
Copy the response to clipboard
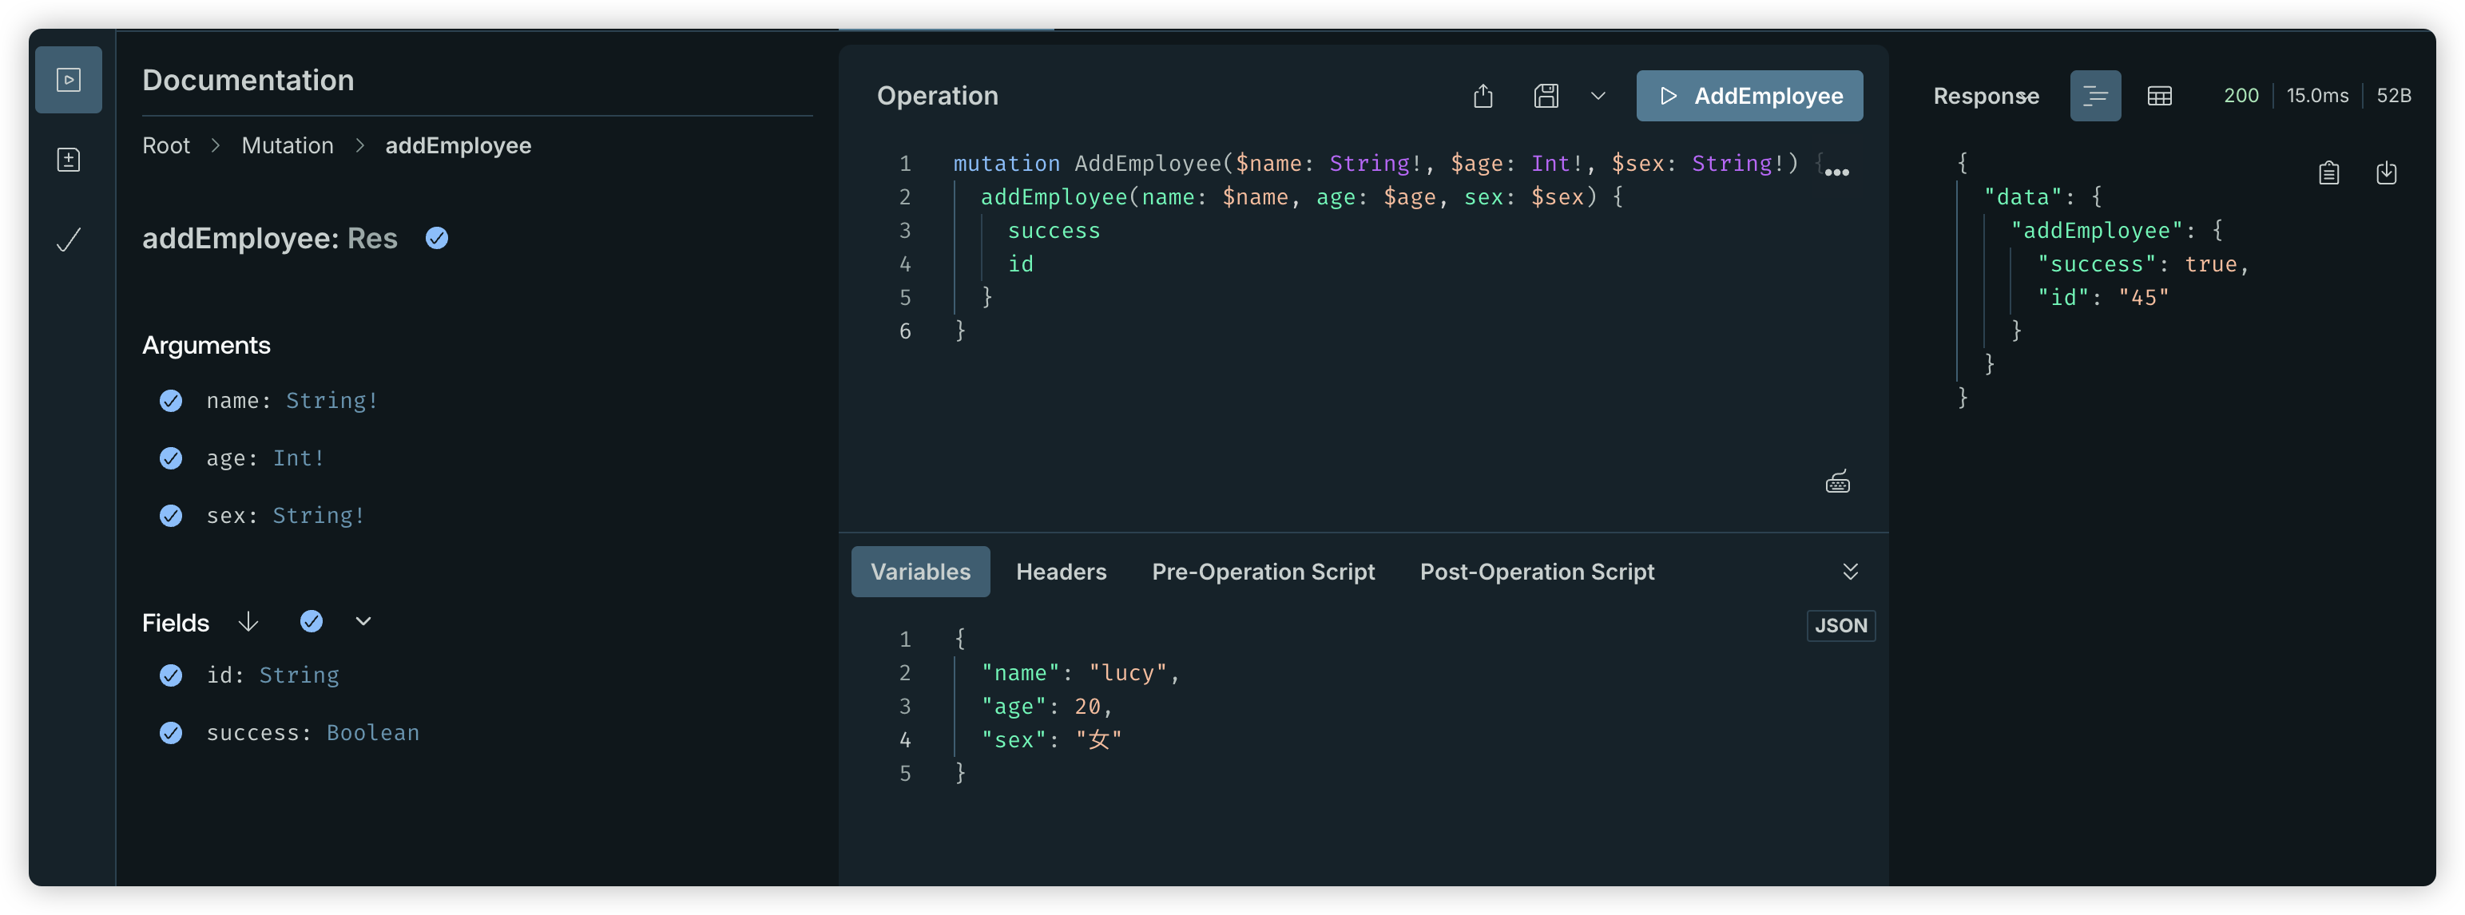pyautogui.click(x=2328, y=173)
